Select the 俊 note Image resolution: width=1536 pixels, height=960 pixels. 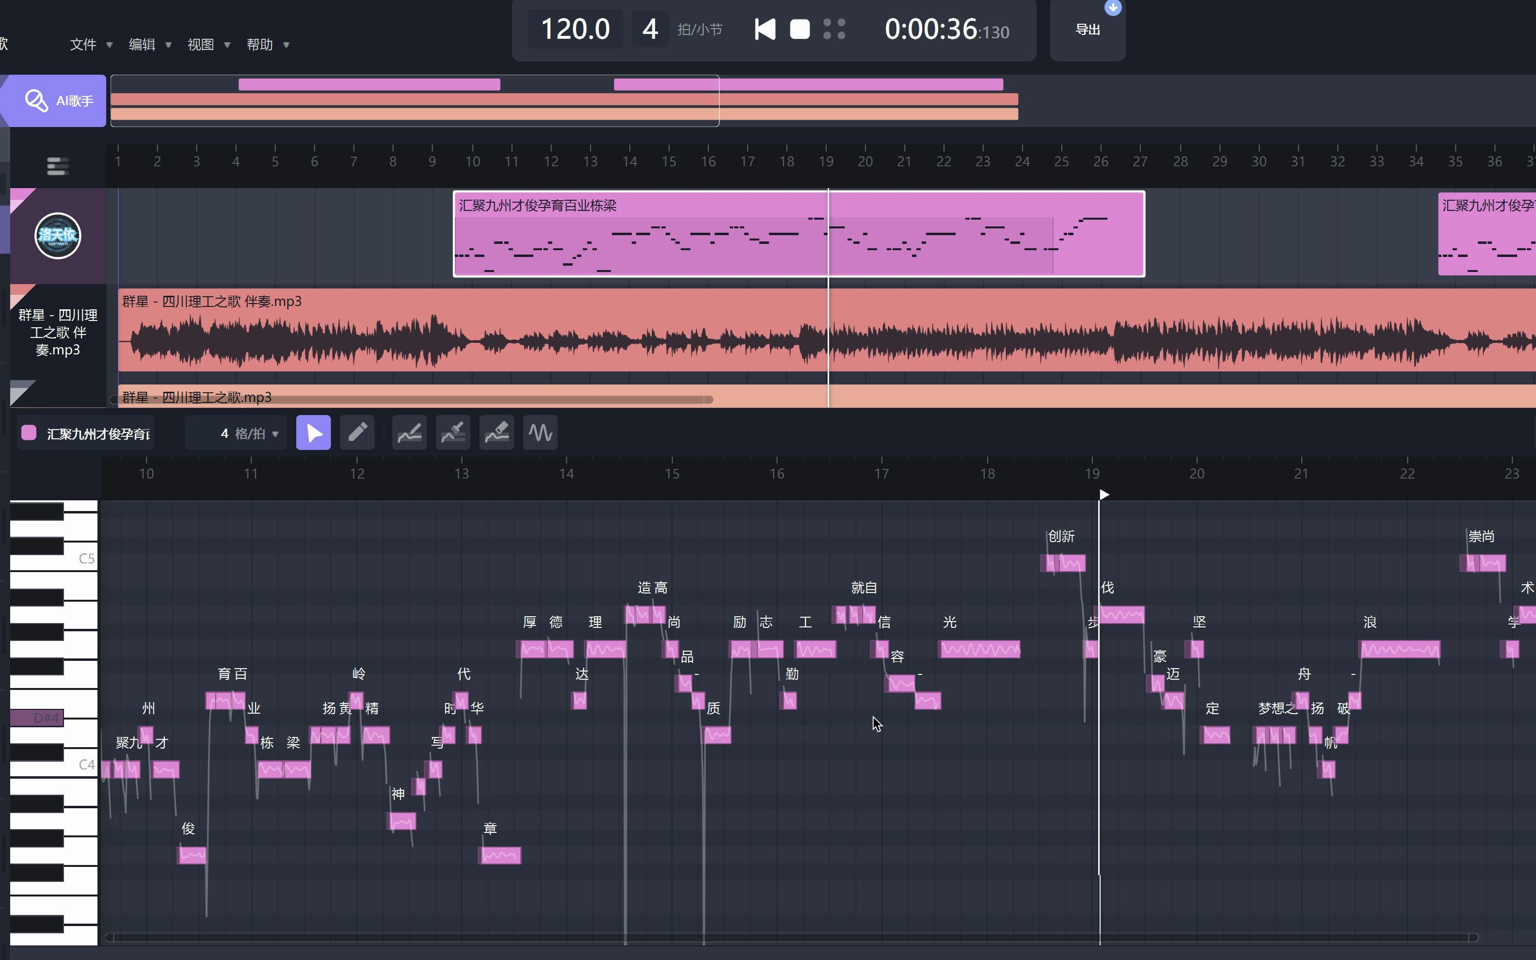tap(192, 855)
